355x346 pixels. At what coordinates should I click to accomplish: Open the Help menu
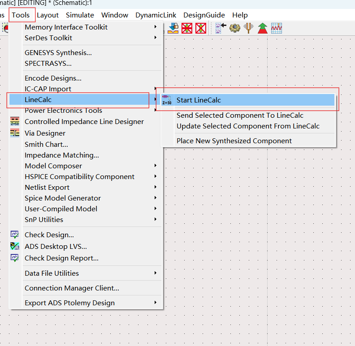pos(240,15)
